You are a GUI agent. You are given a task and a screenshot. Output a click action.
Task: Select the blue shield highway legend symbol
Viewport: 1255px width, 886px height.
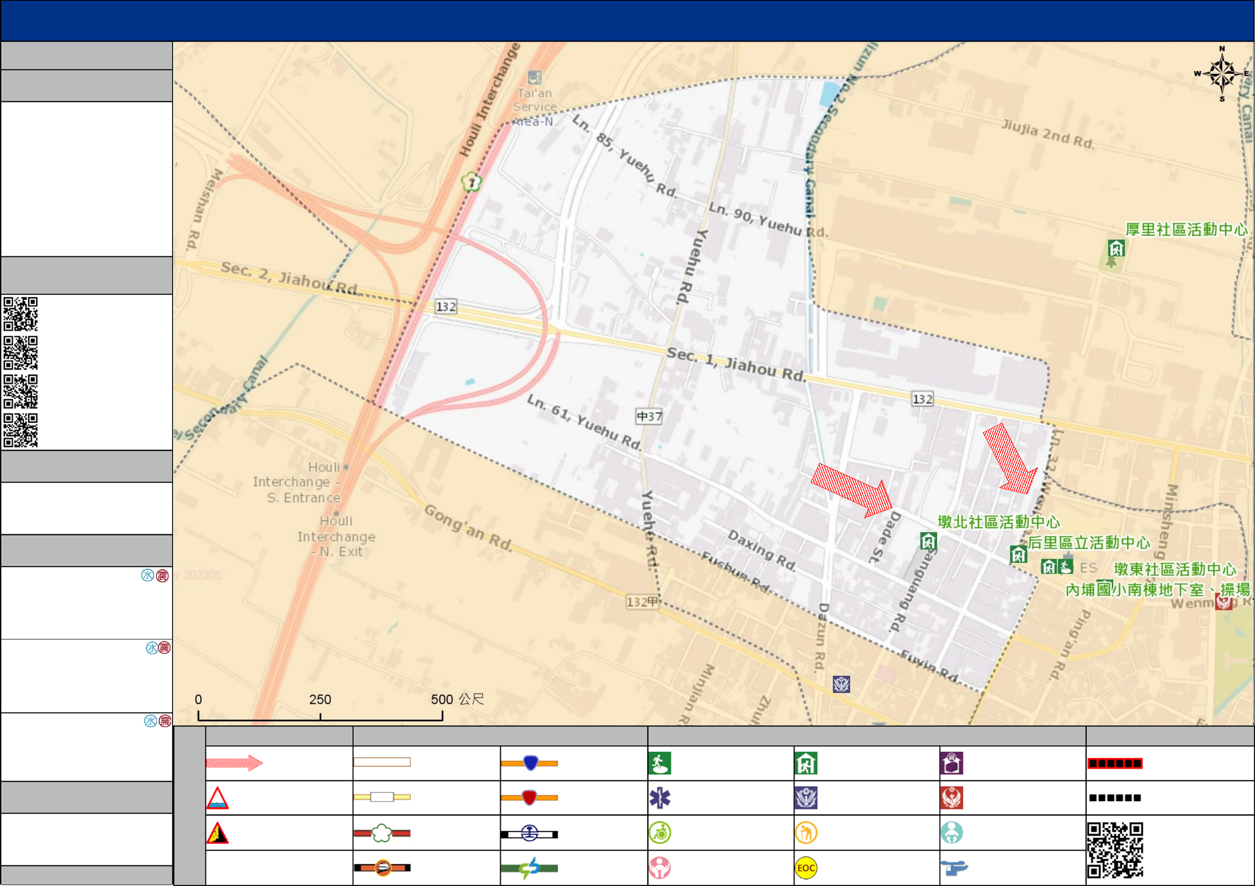point(529,763)
